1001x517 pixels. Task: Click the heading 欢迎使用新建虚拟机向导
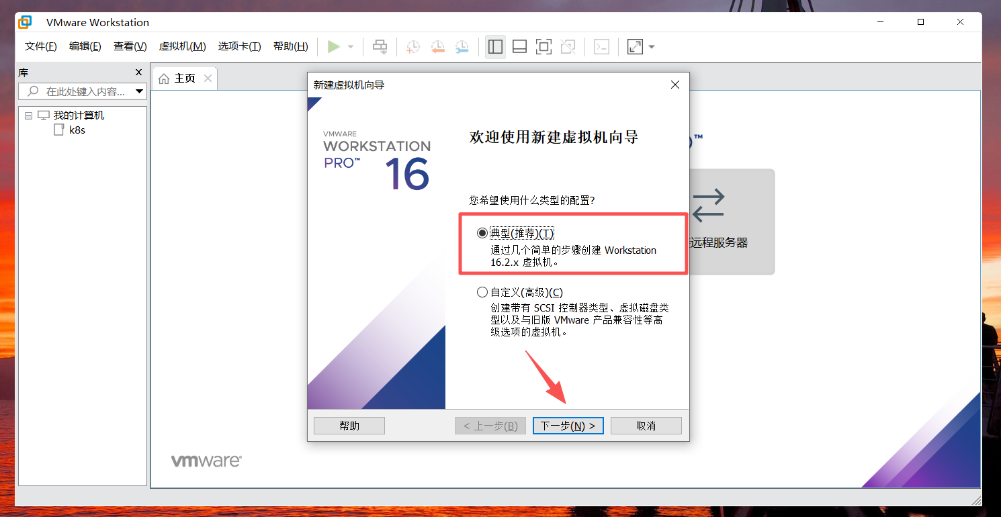coord(554,138)
